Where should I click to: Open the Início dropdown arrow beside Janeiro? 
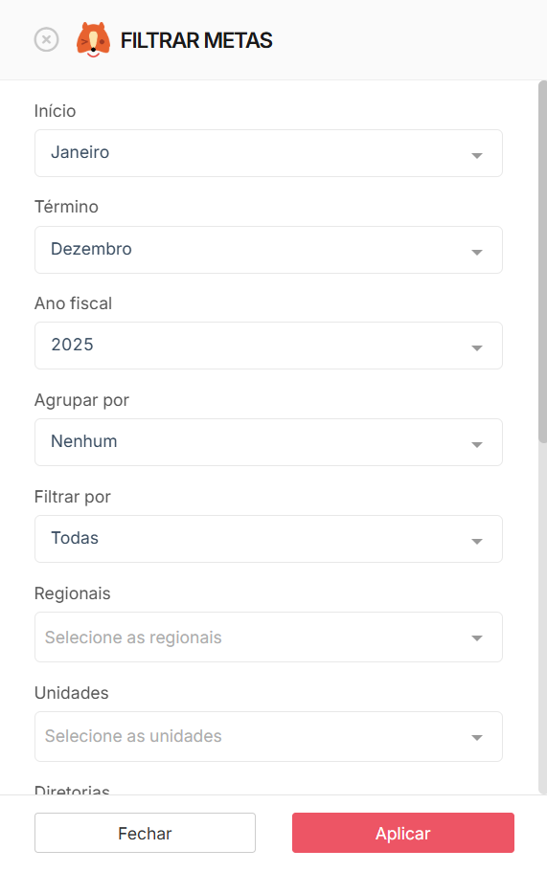pos(477,155)
